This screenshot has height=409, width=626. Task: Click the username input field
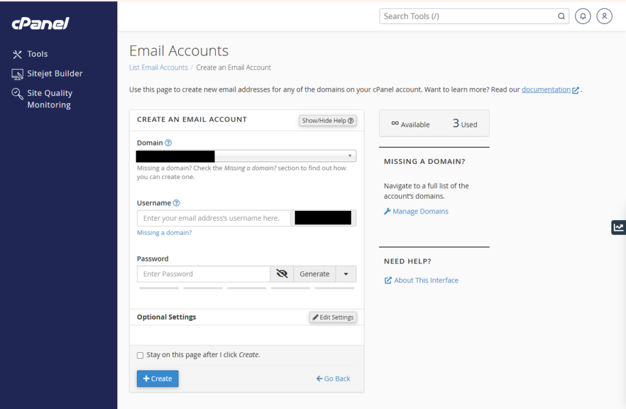[x=213, y=218]
